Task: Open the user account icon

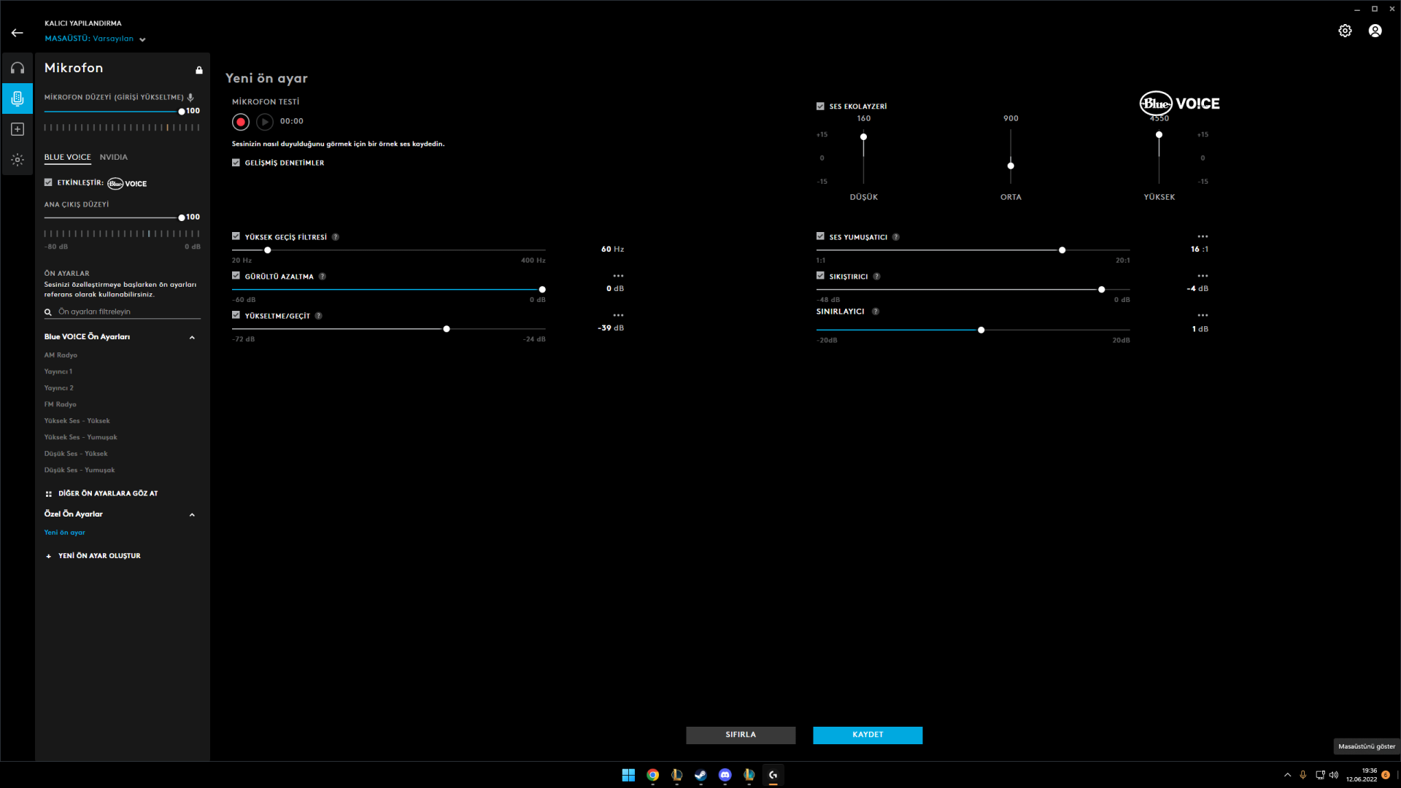Action: [x=1375, y=31]
